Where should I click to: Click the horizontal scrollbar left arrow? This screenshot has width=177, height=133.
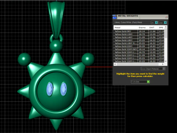pyautogui.click(x=115, y=64)
